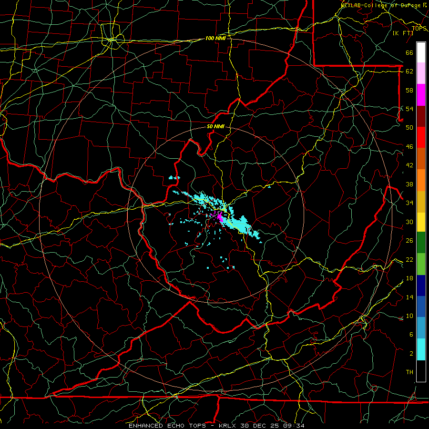
Task: Click the magenta 58 kft legend swatch
Action: point(421,95)
